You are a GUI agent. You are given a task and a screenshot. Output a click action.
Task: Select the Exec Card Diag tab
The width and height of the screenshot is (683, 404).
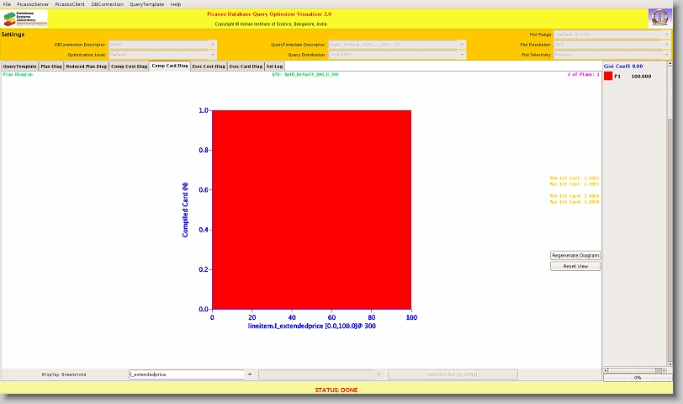tap(246, 66)
